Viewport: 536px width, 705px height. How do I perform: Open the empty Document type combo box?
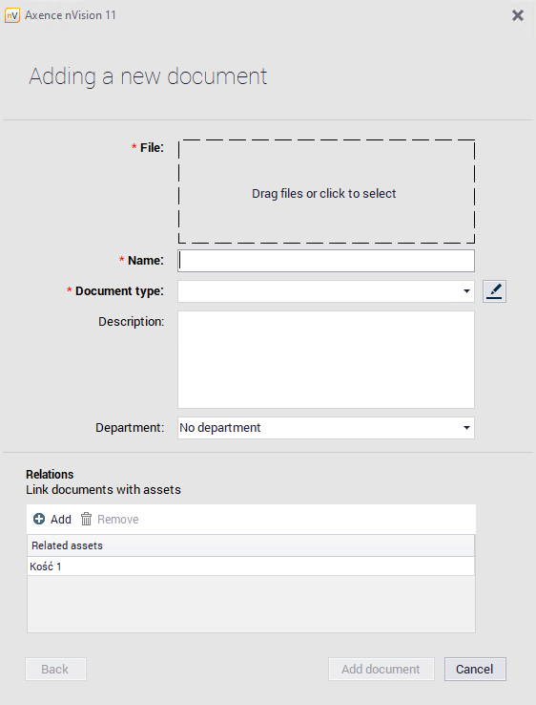click(326, 291)
